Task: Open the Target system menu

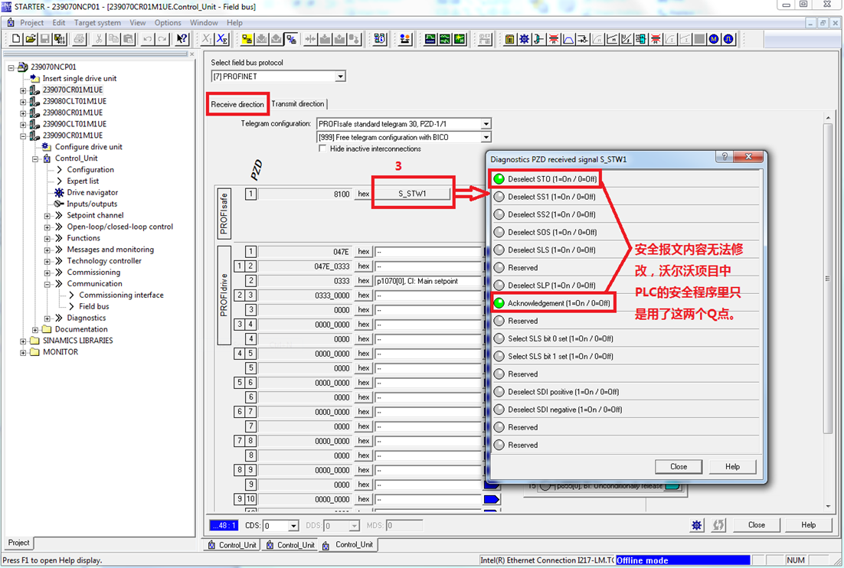Action: click(x=97, y=23)
